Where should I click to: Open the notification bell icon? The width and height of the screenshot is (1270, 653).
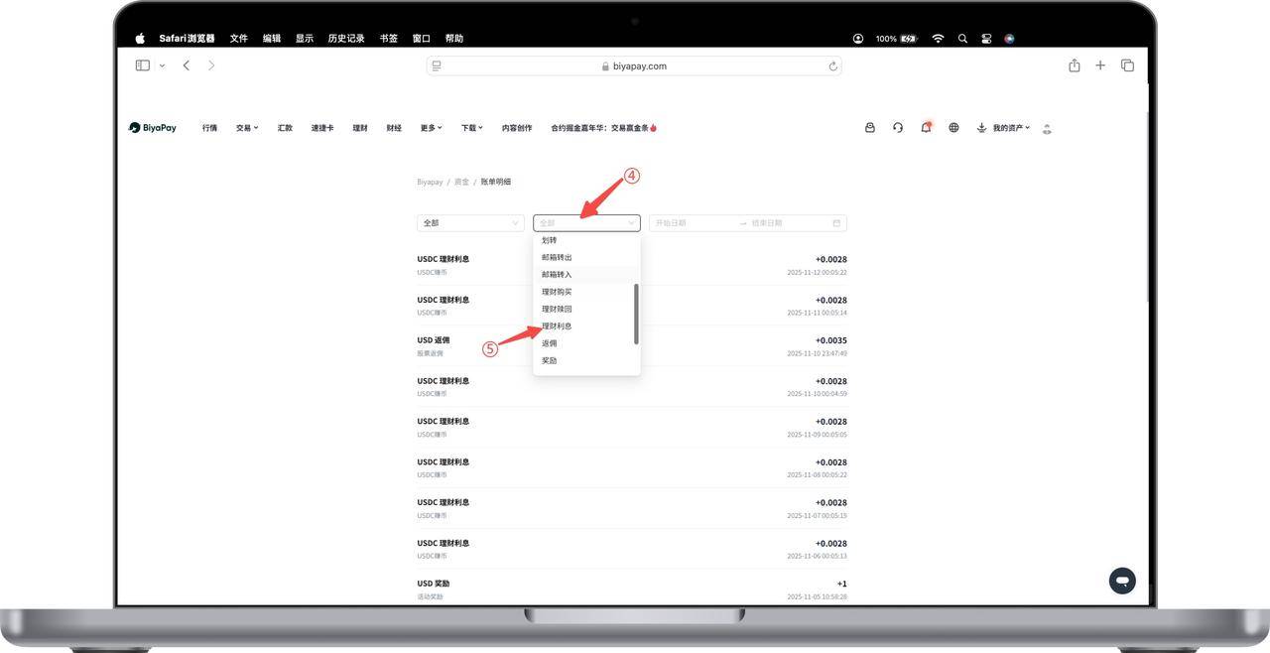926,128
